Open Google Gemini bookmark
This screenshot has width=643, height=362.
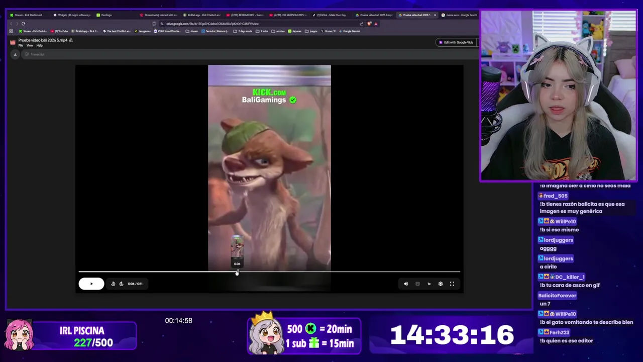tap(350, 31)
